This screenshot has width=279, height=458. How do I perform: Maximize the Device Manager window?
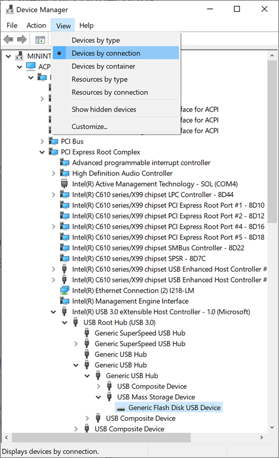237,9
